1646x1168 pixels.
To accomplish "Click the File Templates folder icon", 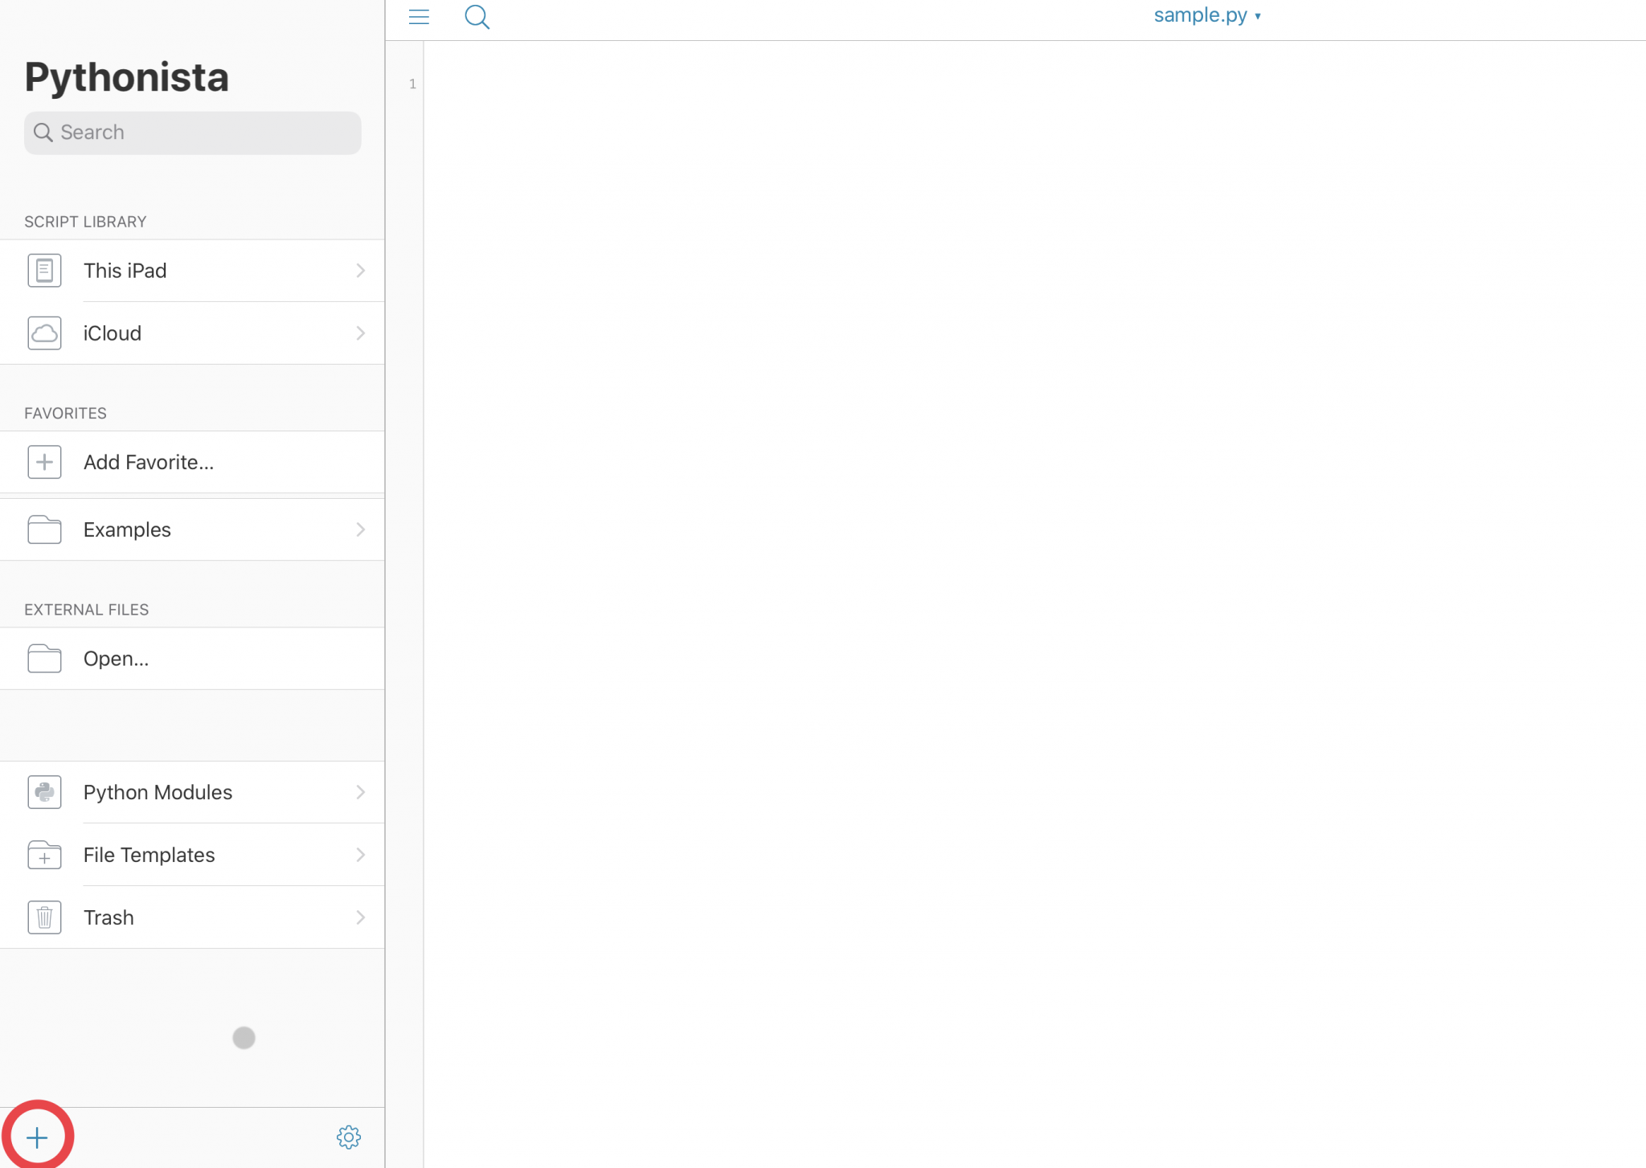I will pyautogui.click(x=44, y=855).
